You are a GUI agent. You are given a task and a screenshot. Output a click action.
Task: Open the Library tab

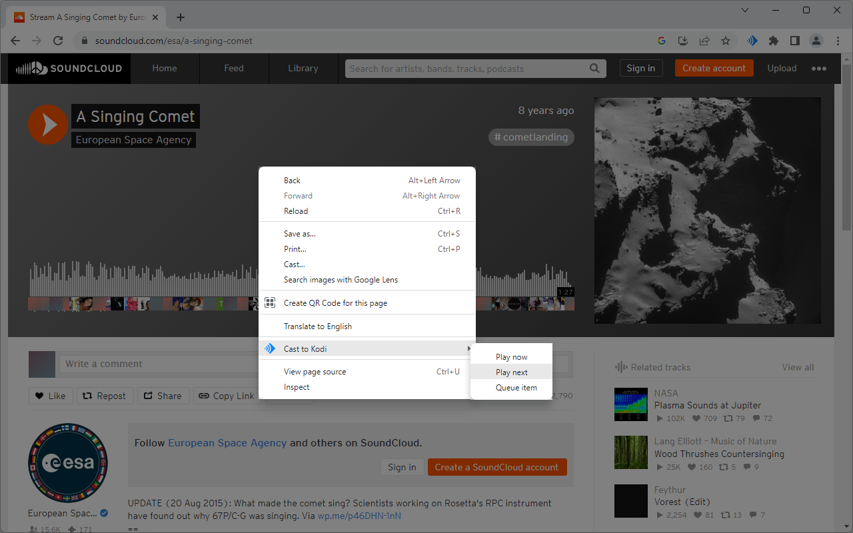pos(303,68)
